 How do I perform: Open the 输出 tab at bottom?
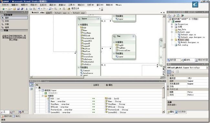(16, 116)
